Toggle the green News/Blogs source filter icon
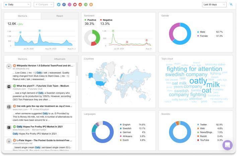237x156 pixels. 86,5
